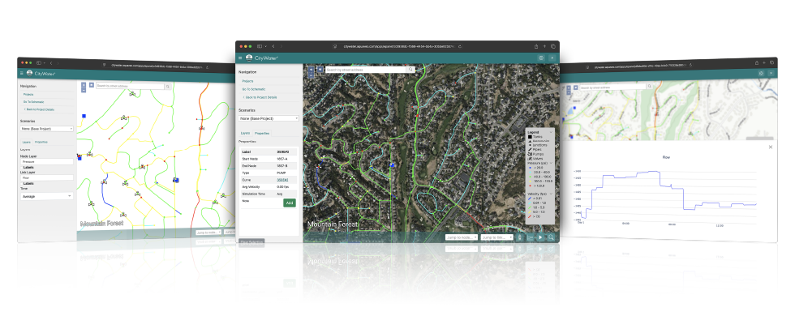Open the hamburger menu next to CityWater logo

tap(240, 58)
